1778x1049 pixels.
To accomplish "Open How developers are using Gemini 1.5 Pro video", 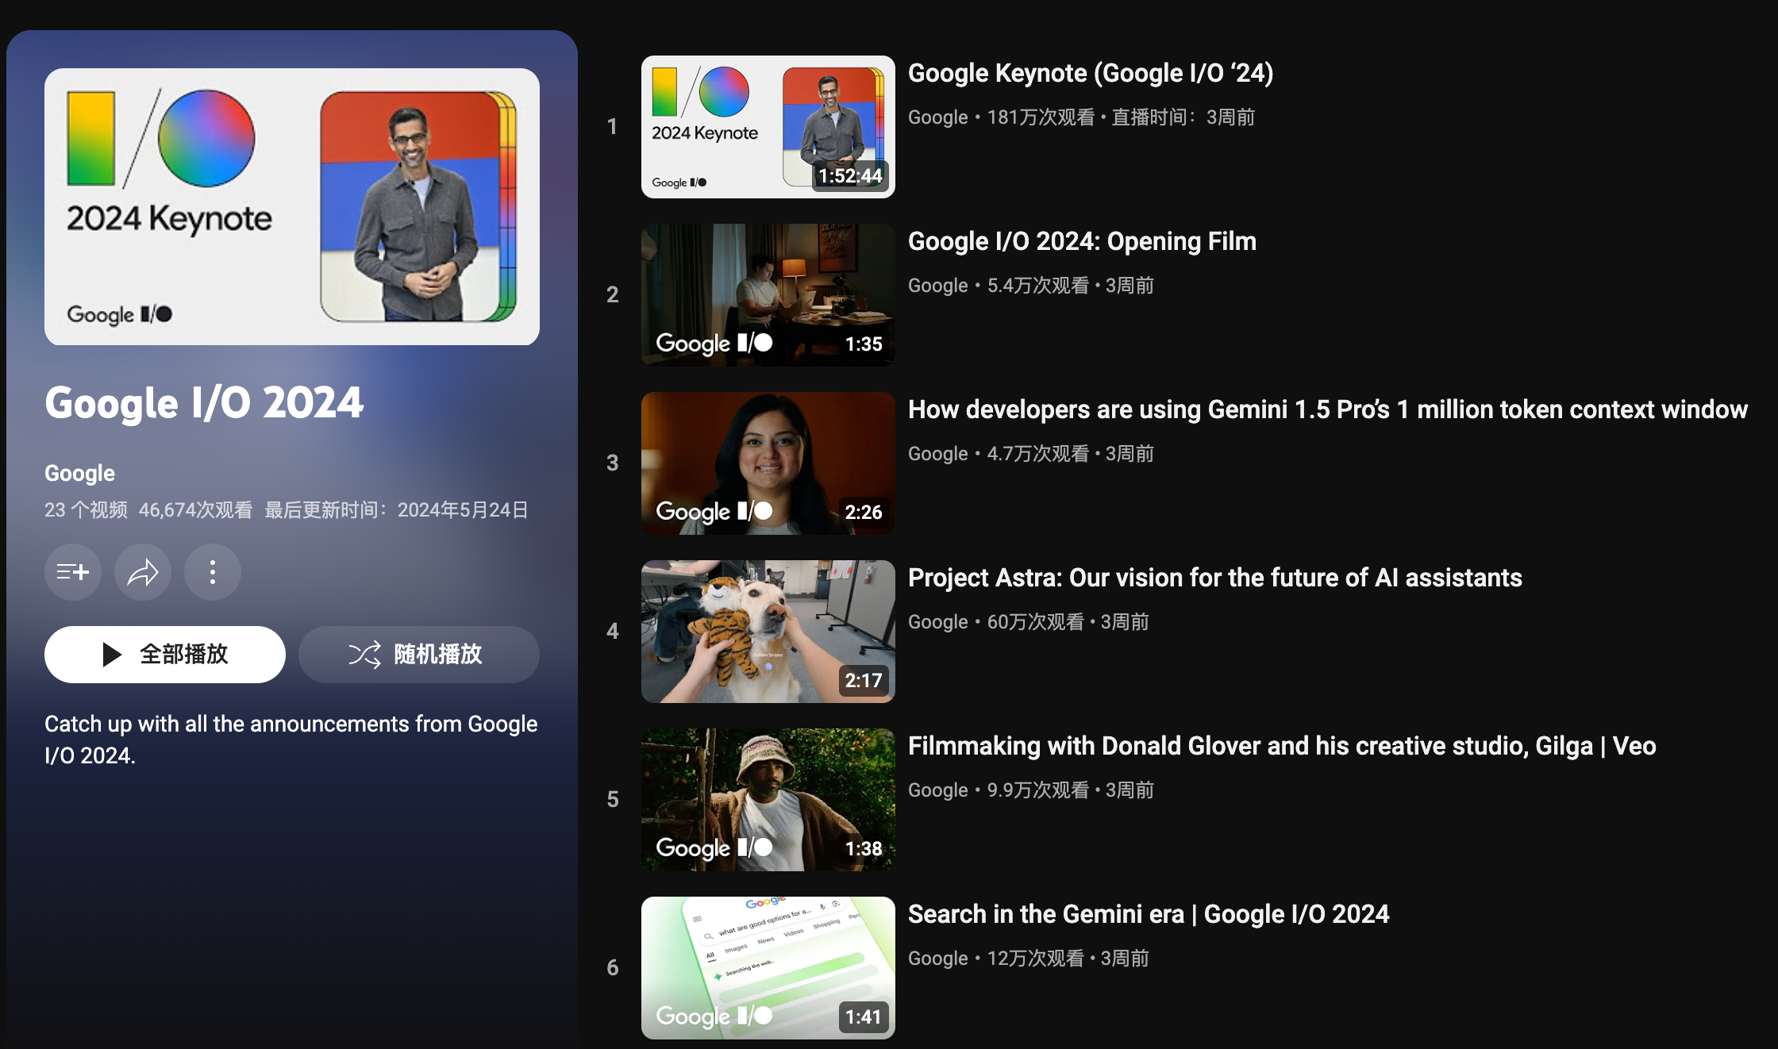I will coord(1328,409).
